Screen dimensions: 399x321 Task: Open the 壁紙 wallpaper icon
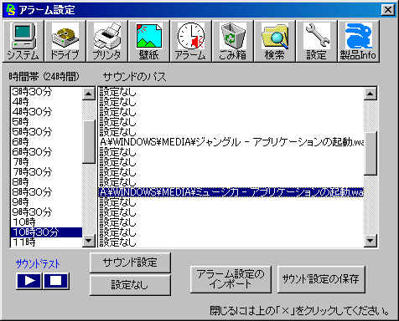(x=149, y=41)
